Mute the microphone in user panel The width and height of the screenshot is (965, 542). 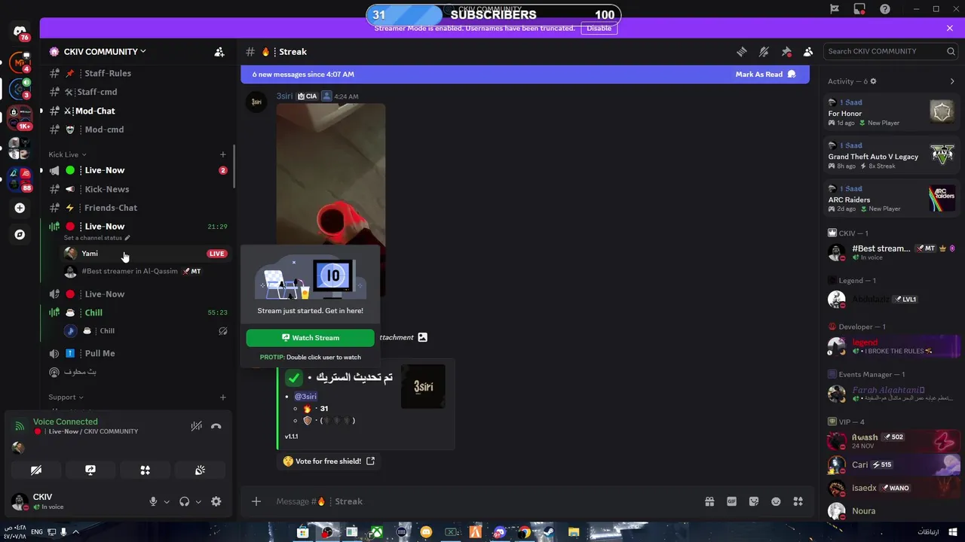153,501
